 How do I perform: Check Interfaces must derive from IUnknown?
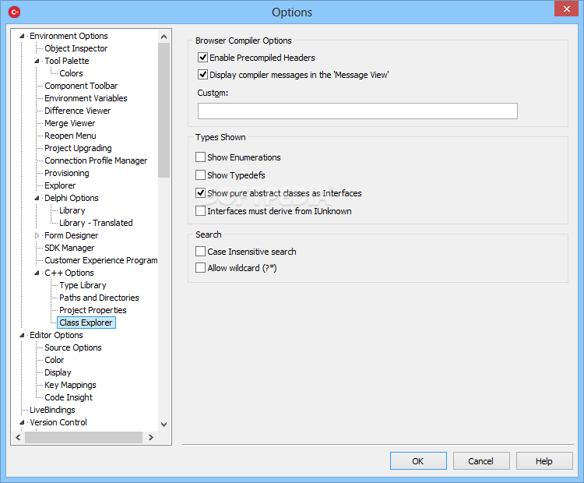[200, 210]
